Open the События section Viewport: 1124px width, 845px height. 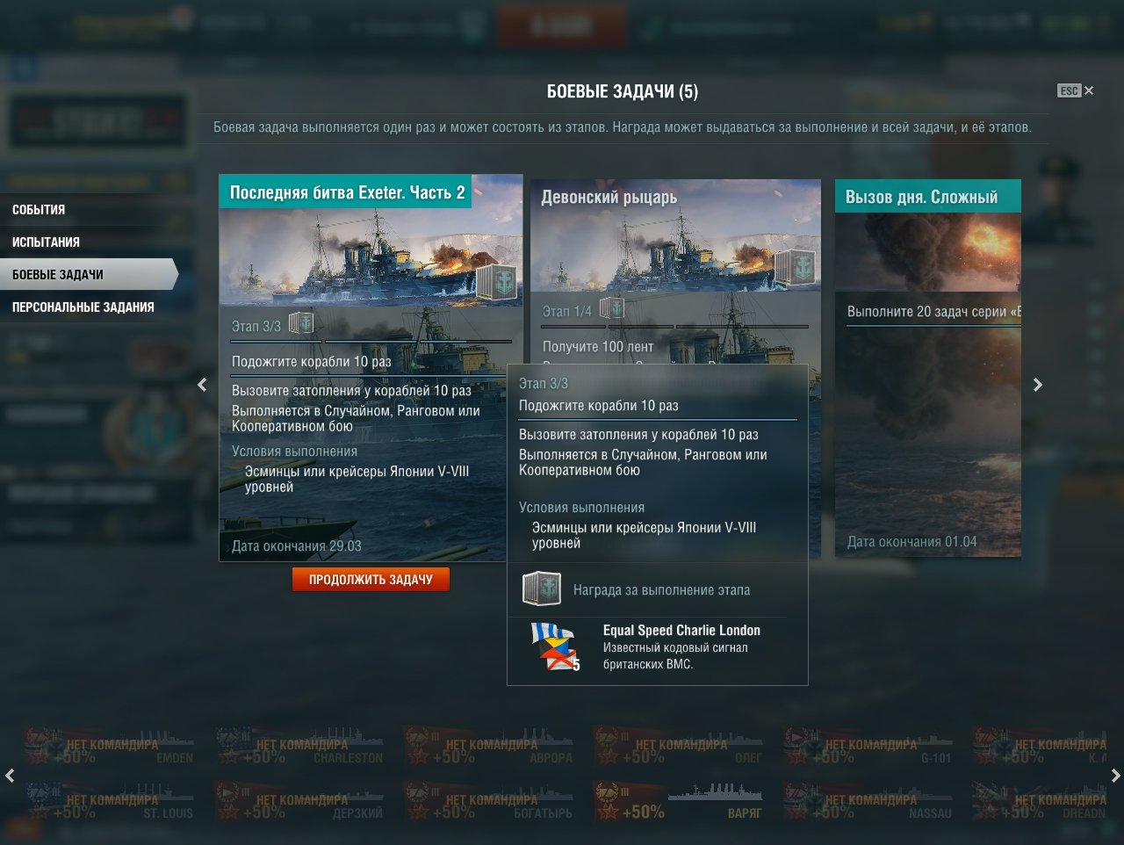(39, 210)
